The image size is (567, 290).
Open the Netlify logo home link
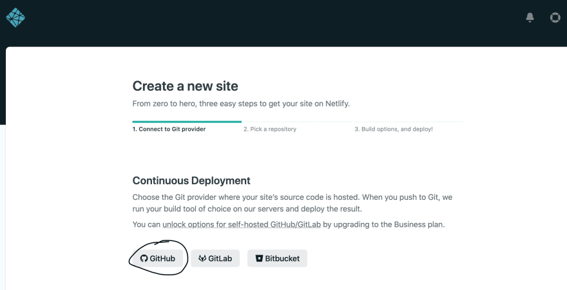point(15,17)
